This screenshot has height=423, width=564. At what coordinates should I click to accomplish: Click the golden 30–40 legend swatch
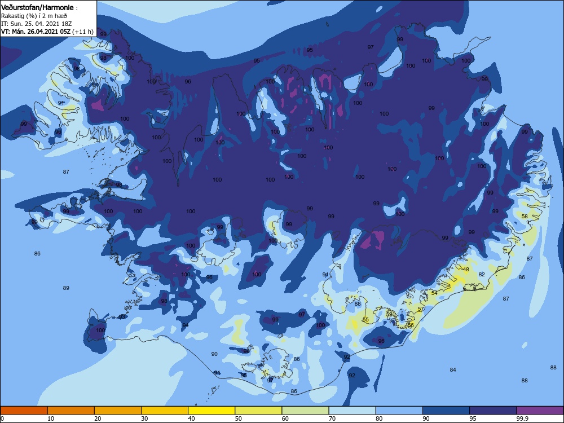pyautogui.click(x=165, y=411)
